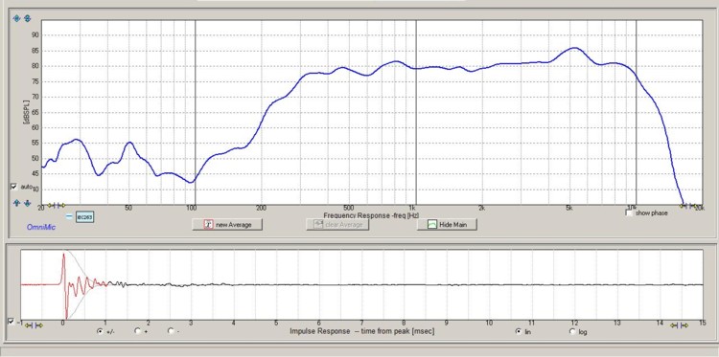Click the small curve label box under graph
Image resolution: width=719 pixels, height=357 pixels.
84,217
